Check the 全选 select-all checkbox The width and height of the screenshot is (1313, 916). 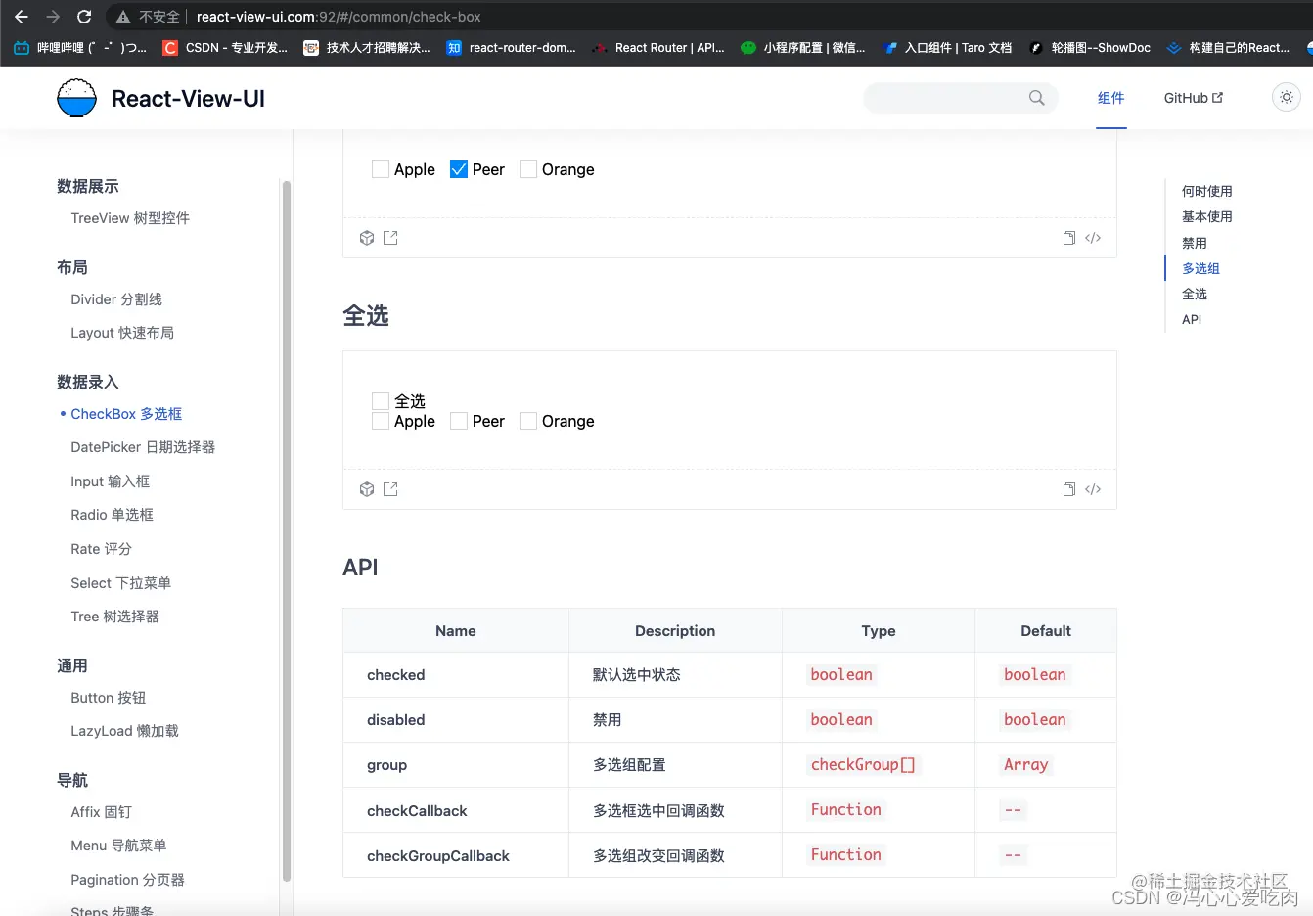pos(381,401)
